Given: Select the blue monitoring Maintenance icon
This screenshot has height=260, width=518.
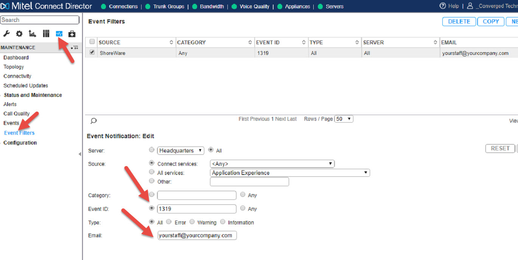Looking at the screenshot, I should pos(59,34).
